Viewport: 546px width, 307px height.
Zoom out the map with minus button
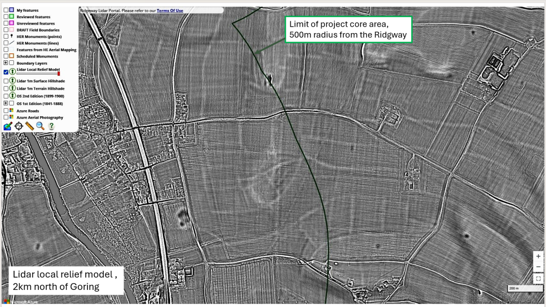coord(539,266)
